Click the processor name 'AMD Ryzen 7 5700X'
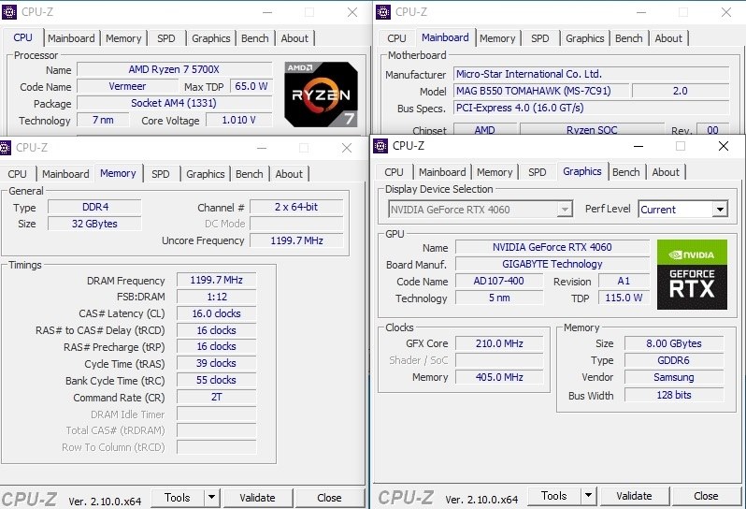This screenshot has height=509, width=746. [x=174, y=69]
